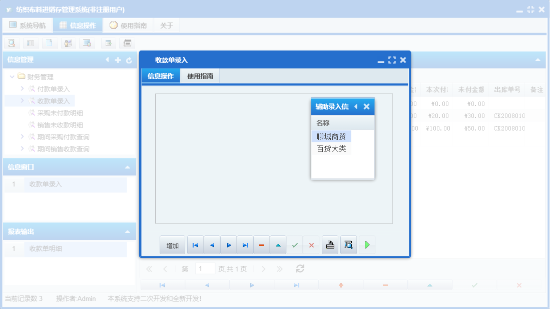Click the print preview magnifier icon
The width and height of the screenshot is (550, 309).
348,245
